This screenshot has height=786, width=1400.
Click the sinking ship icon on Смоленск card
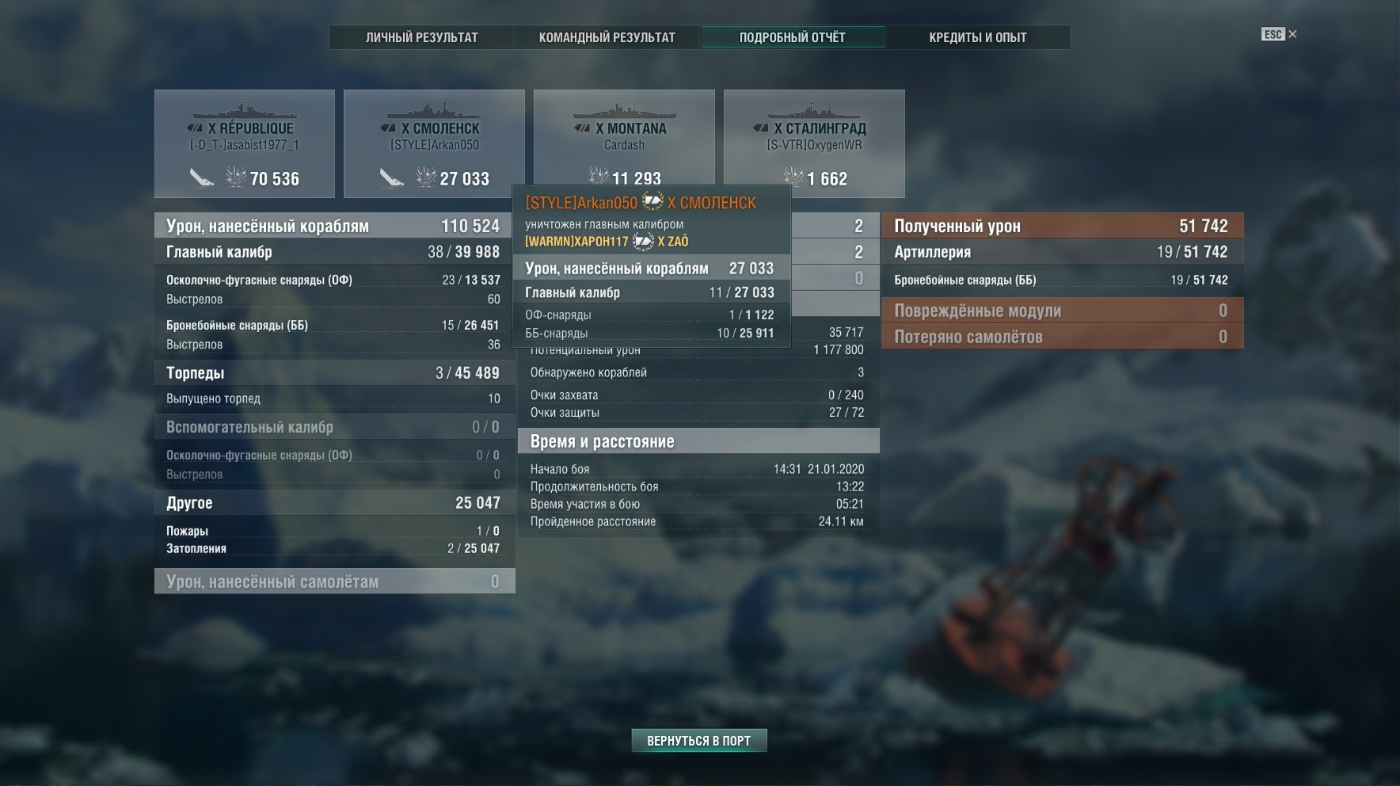pyautogui.click(x=392, y=178)
